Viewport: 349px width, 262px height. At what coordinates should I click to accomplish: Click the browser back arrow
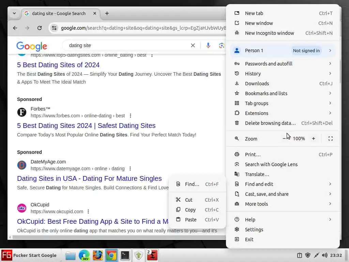coord(15,28)
